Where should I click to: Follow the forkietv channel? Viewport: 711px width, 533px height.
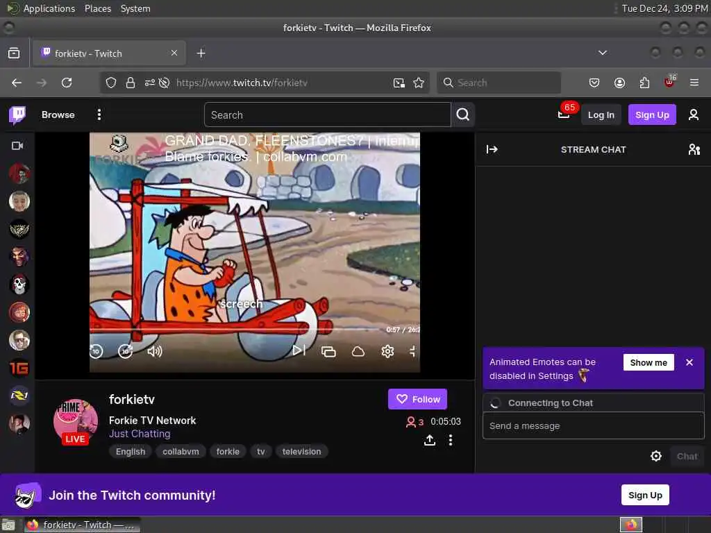417,399
